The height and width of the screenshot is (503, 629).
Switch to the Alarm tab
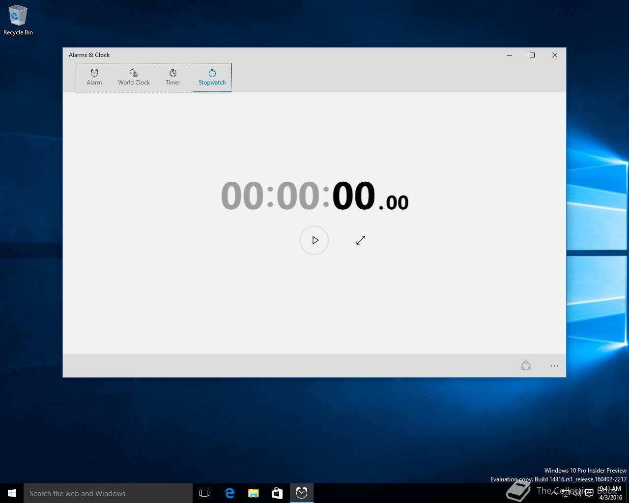94,78
